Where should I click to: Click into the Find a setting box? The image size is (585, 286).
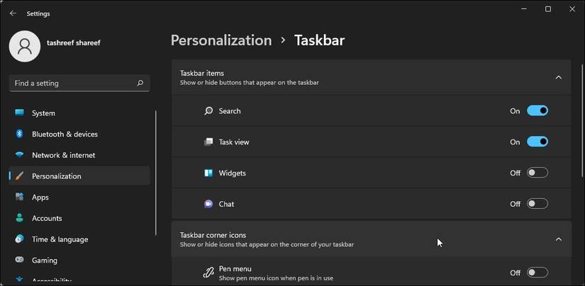tap(79, 83)
